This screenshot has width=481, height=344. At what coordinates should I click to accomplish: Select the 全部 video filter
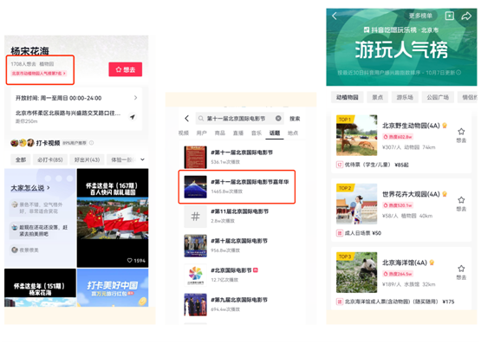[21, 159]
